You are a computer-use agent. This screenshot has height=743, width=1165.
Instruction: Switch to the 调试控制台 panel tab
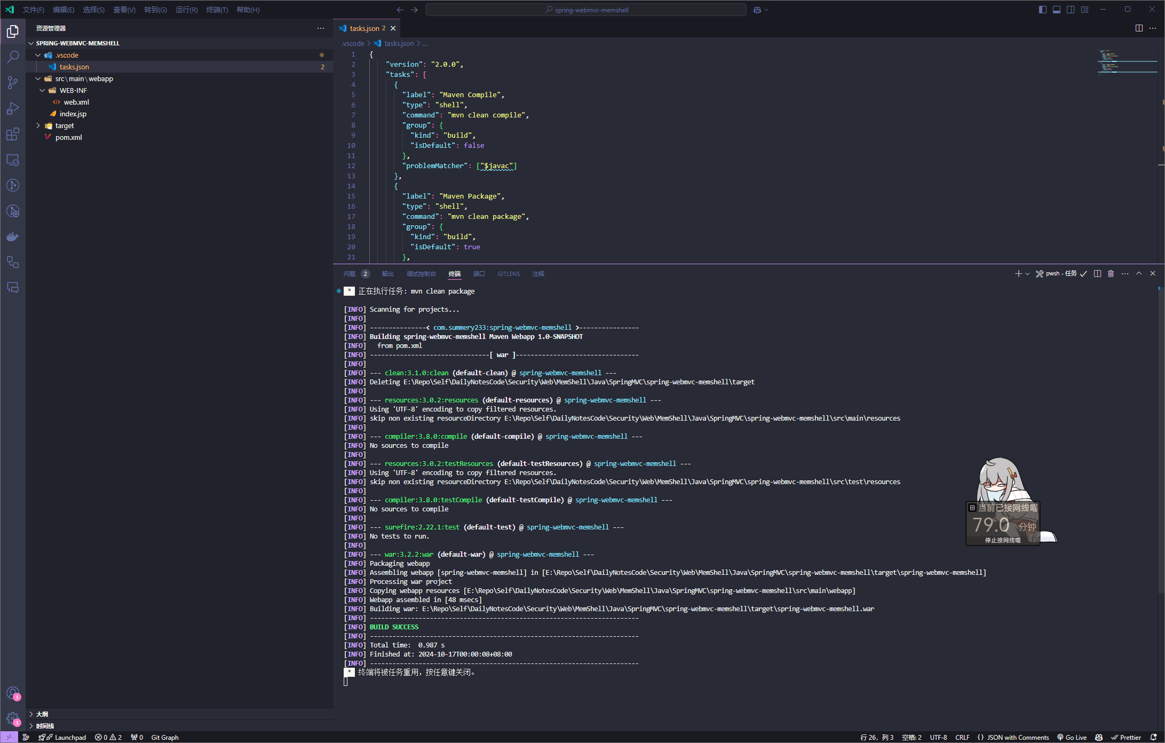point(421,274)
